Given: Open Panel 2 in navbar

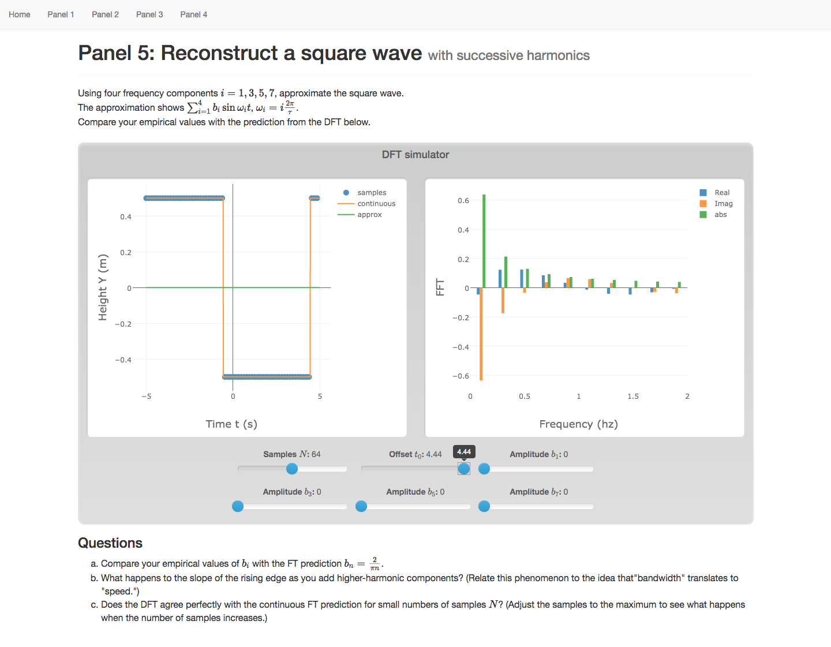Looking at the screenshot, I should pyautogui.click(x=105, y=14).
